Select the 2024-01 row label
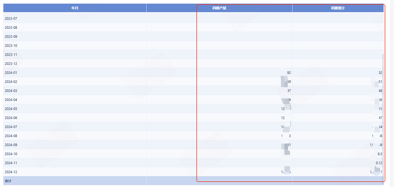Image resolution: width=394 pixels, height=187 pixels. 11,73
